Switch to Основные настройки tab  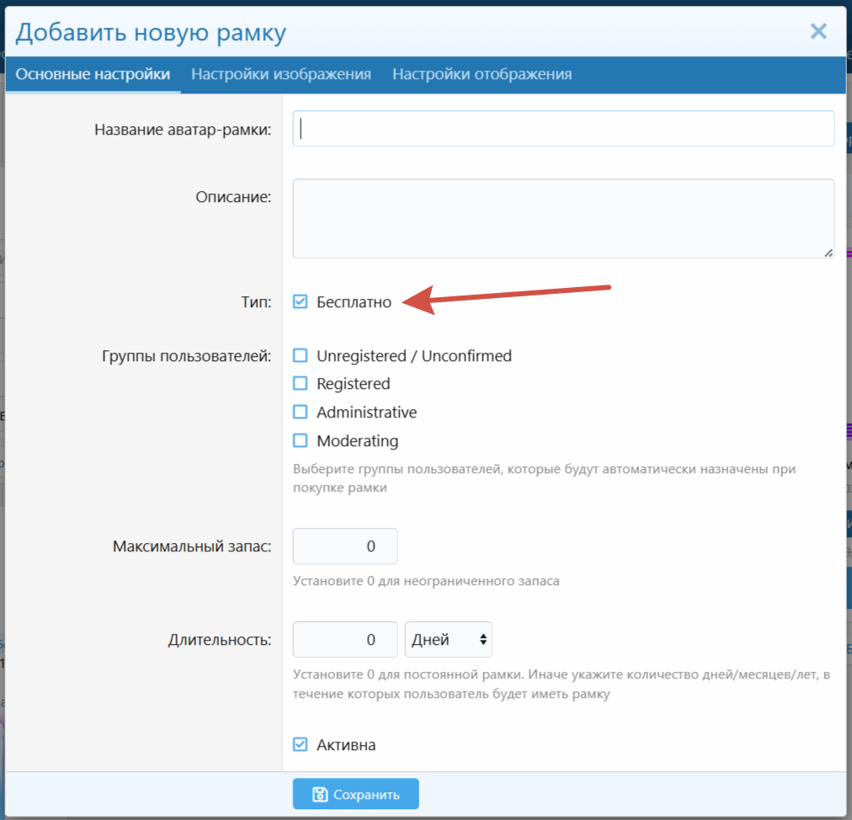click(93, 74)
